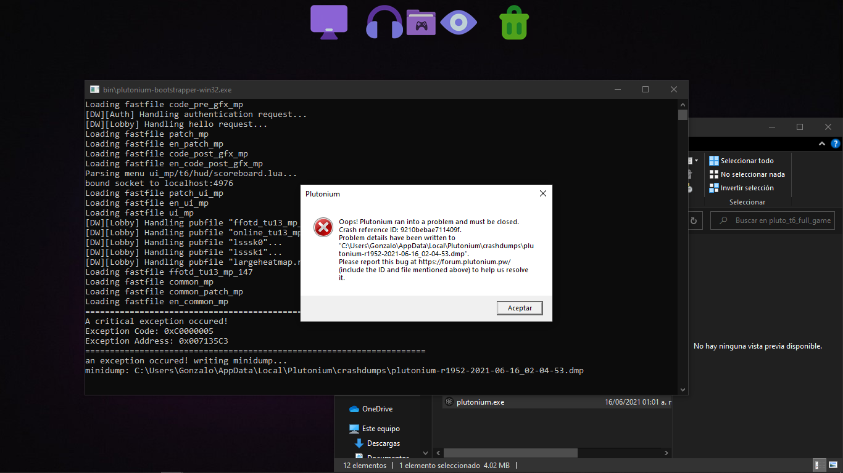Click the Este equipo computer icon

(x=354, y=429)
